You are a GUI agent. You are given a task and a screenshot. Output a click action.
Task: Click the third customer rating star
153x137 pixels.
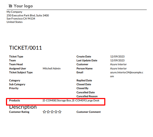coord(52,112)
